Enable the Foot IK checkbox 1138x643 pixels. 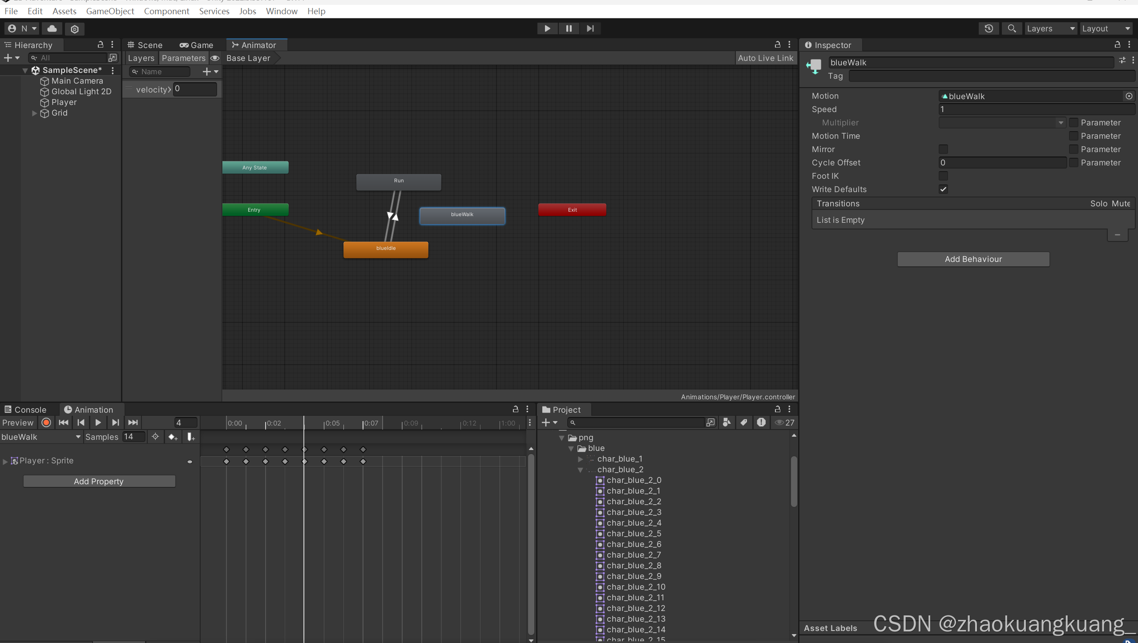click(943, 176)
